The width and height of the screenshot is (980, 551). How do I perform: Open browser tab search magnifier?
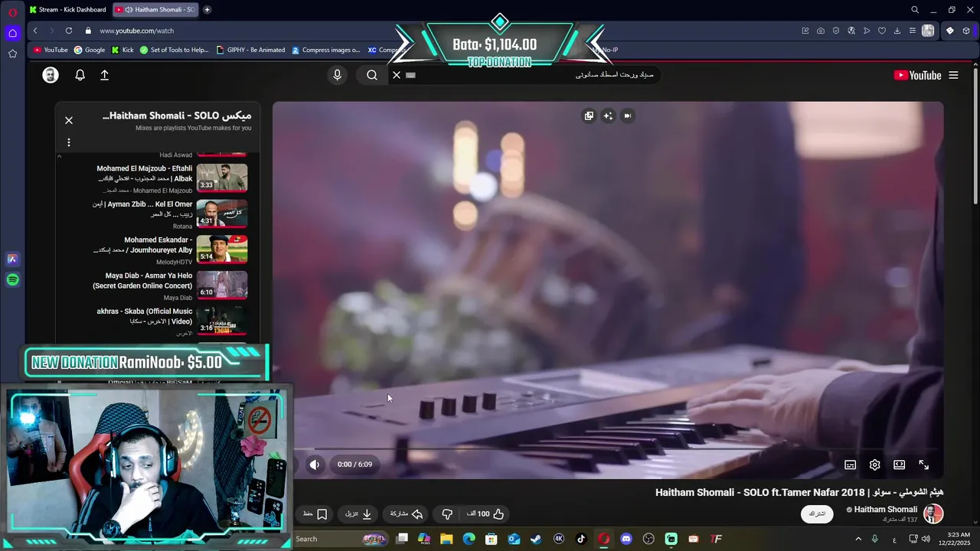(915, 10)
